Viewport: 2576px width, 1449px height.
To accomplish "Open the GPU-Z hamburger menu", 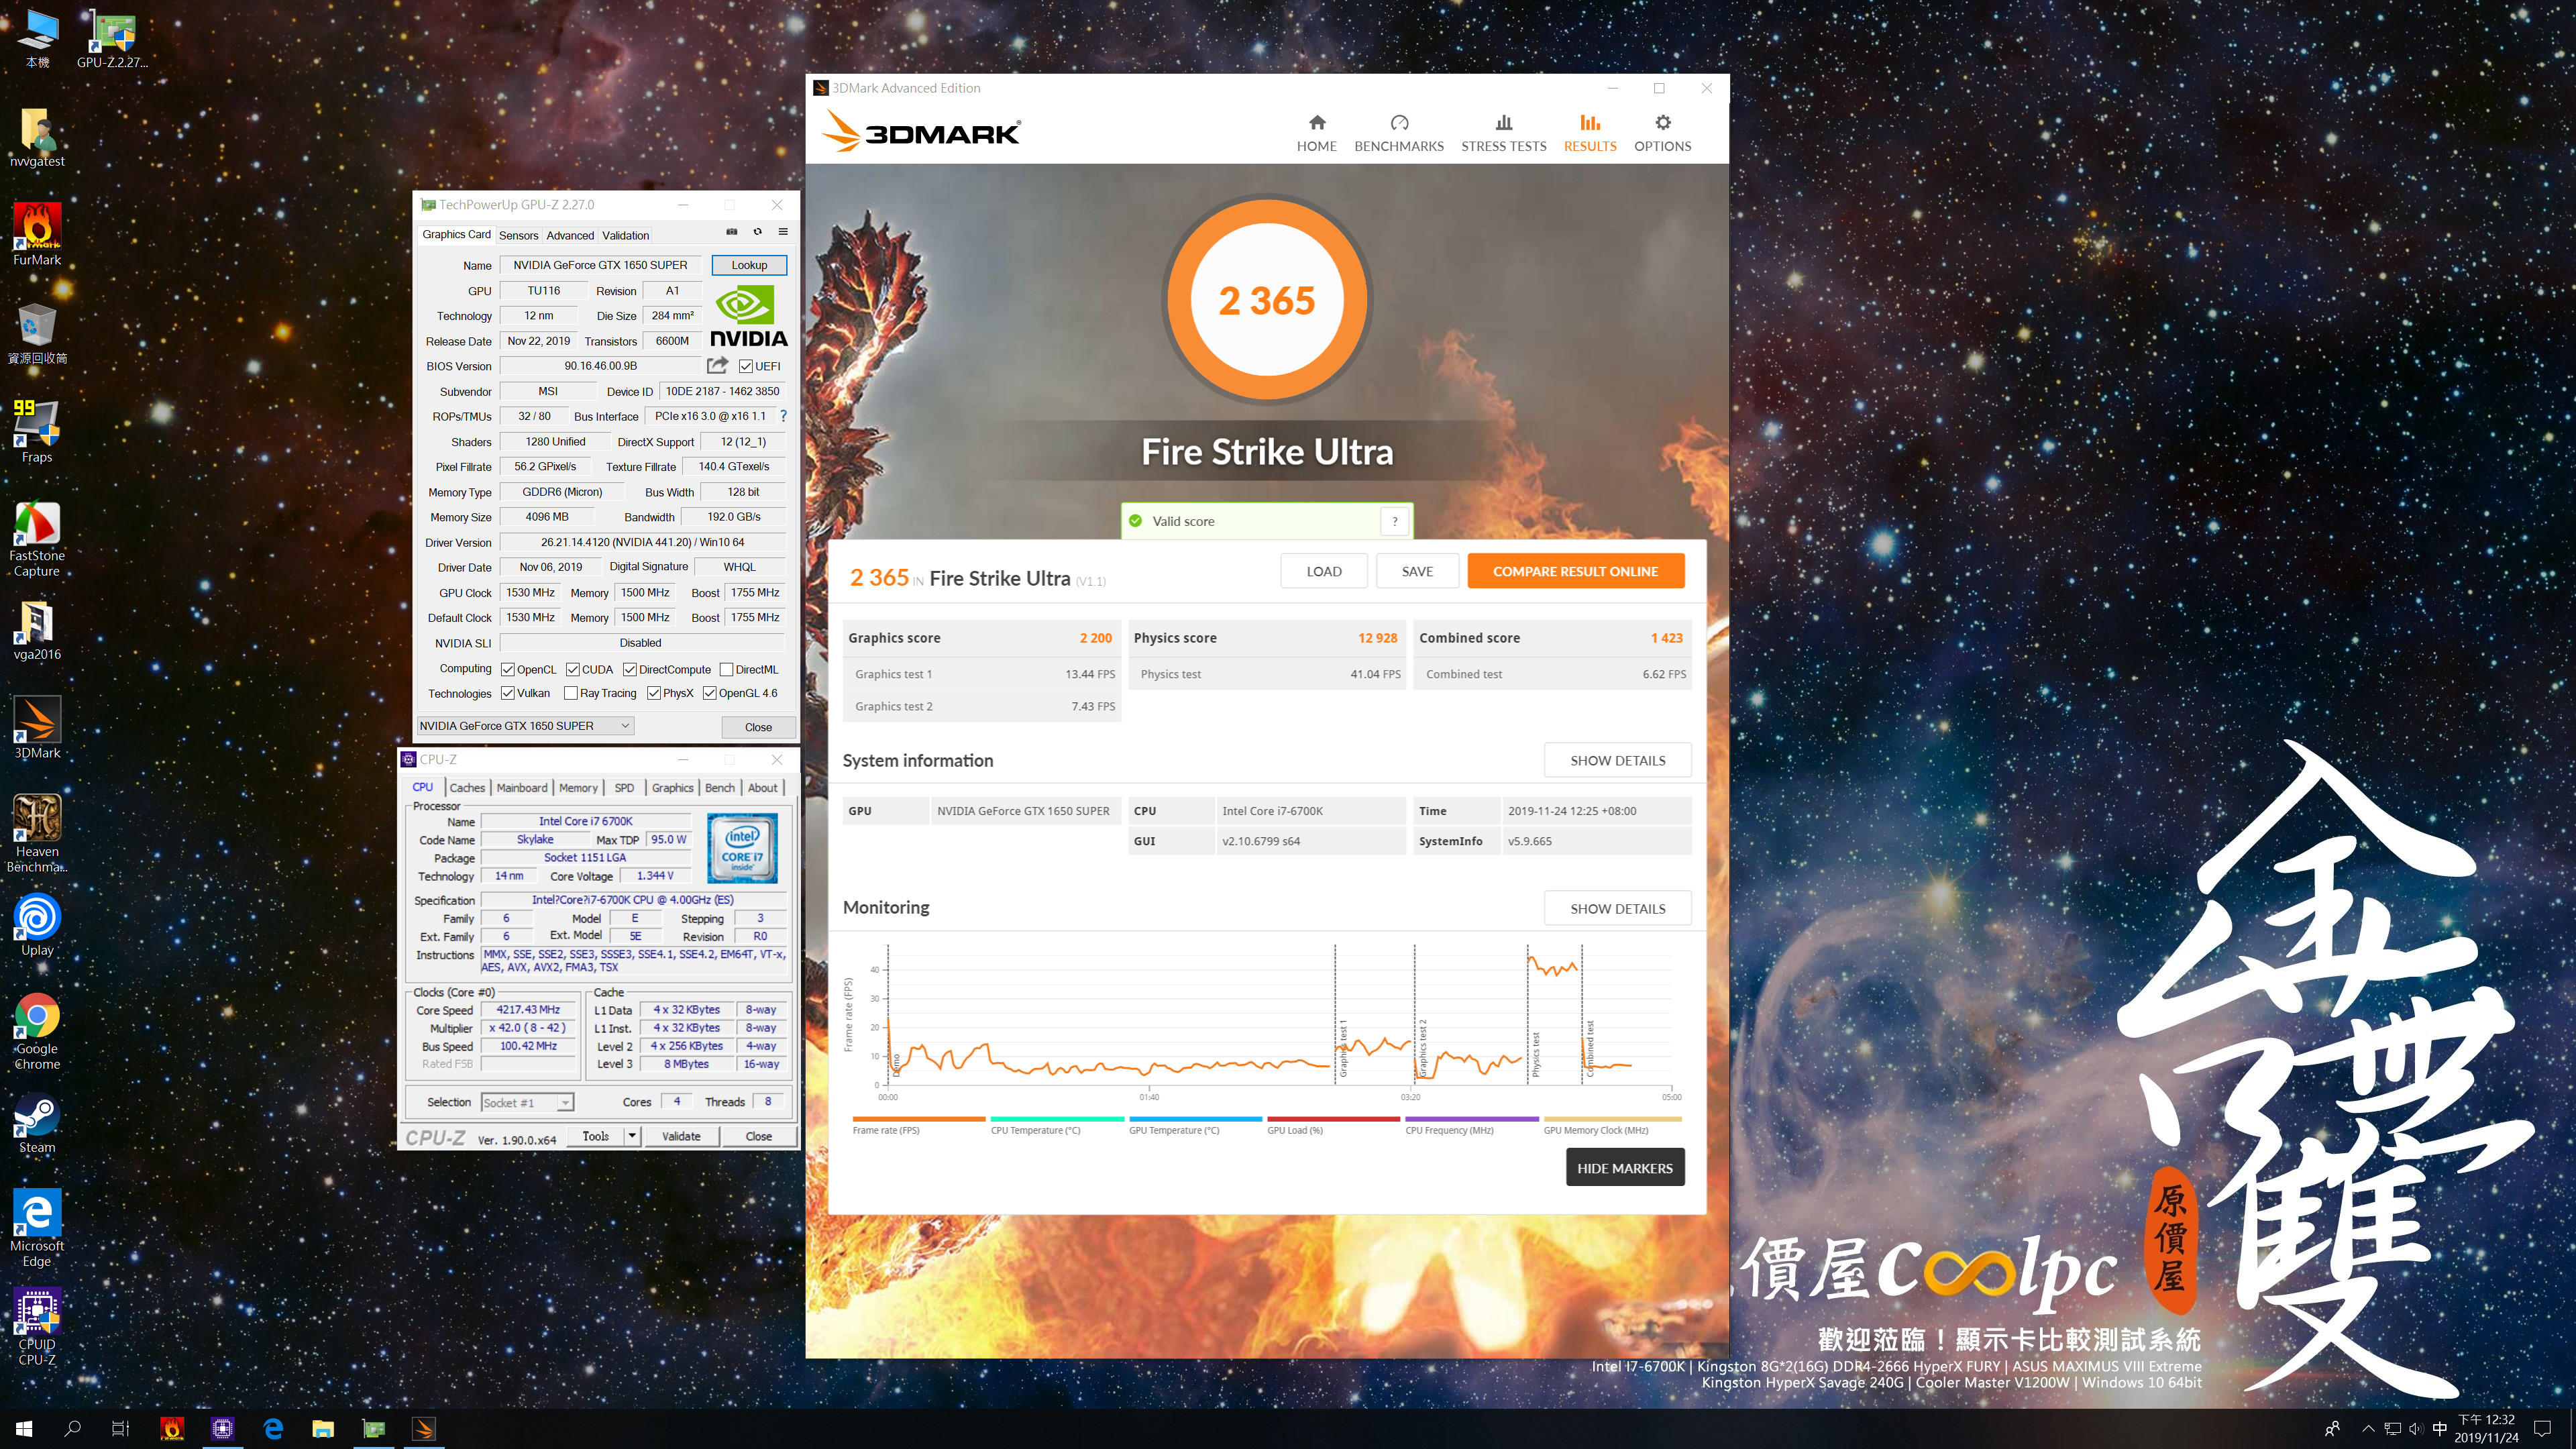I will (x=783, y=231).
